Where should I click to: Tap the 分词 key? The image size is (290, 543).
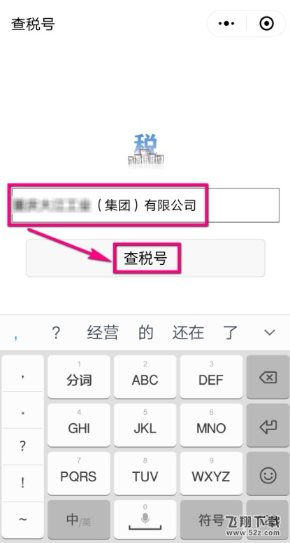79,377
